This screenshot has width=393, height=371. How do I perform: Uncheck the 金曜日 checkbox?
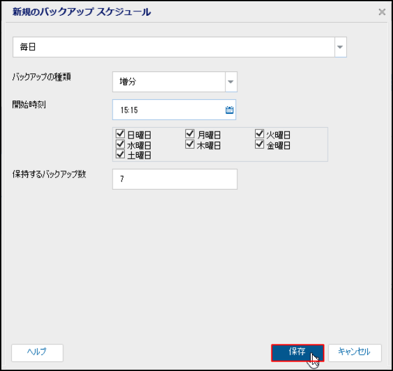pyautogui.click(x=260, y=145)
